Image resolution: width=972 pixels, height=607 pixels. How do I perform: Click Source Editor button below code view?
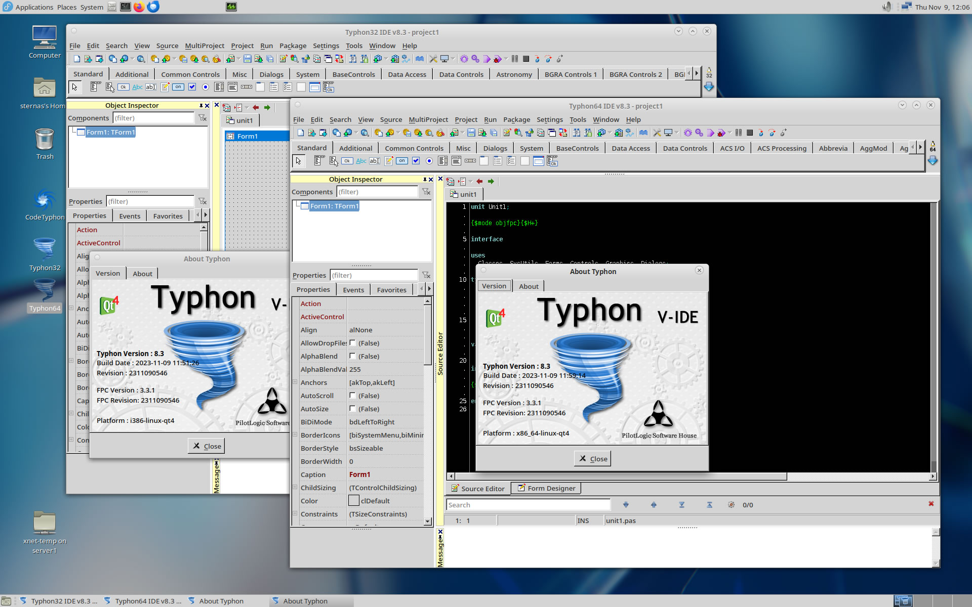(x=477, y=488)
